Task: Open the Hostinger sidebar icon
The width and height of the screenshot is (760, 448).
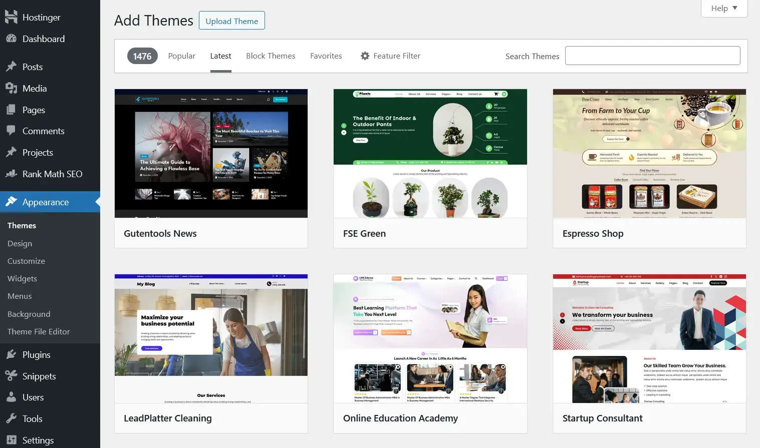Action: click(x=11, y=17)
